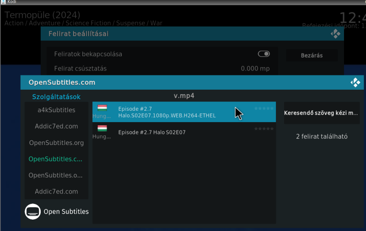366x231 pixels.
Task: Toggle Feliratok bekapcsolása switch
Action: tap(264, 54)
